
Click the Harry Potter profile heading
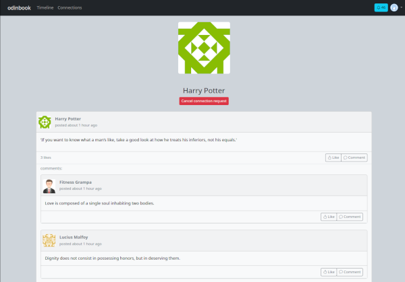pyautogui.click(x=204, y=91)
